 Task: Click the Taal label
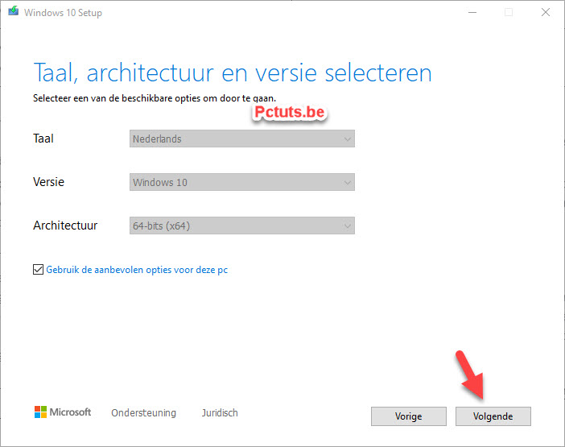coord(43,139)
